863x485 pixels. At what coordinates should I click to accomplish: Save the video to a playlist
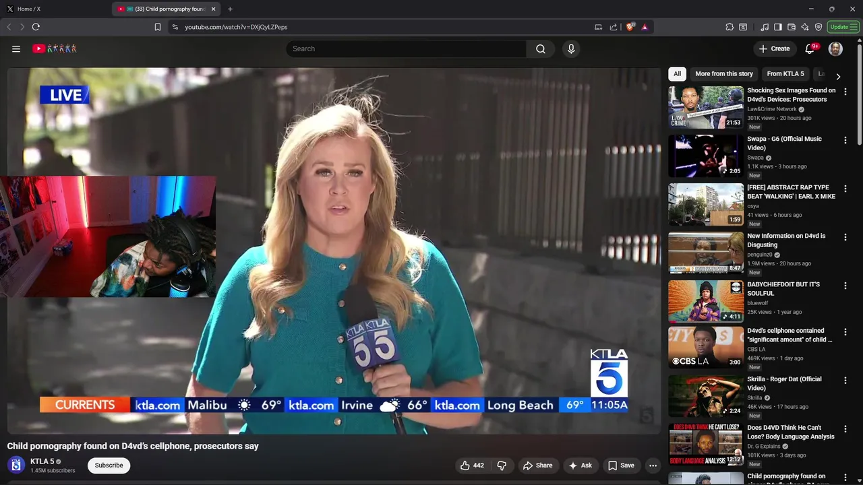621,465
